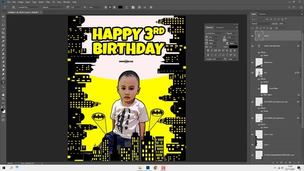Click the text color swatch in options bar
This screenshot has width=304, height=171.
120,7
